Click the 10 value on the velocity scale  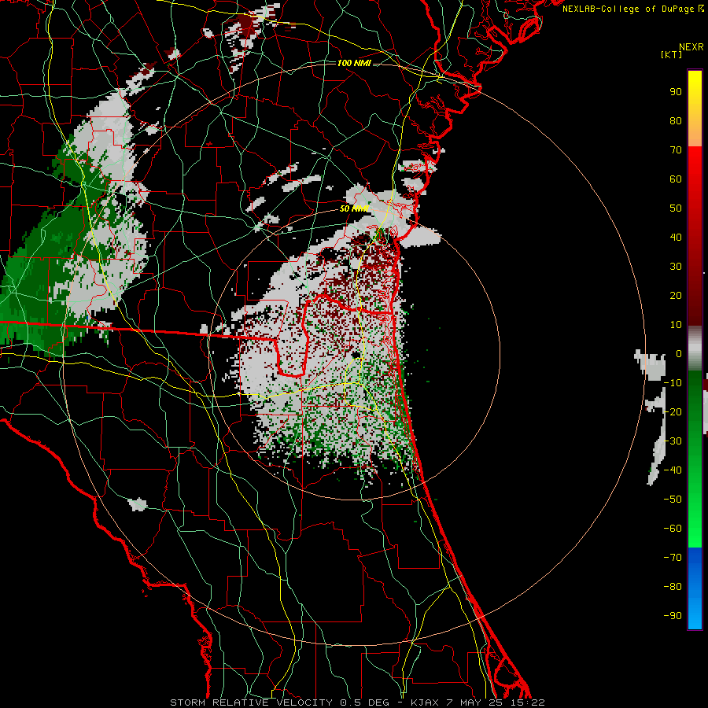(x=676, y=325)
